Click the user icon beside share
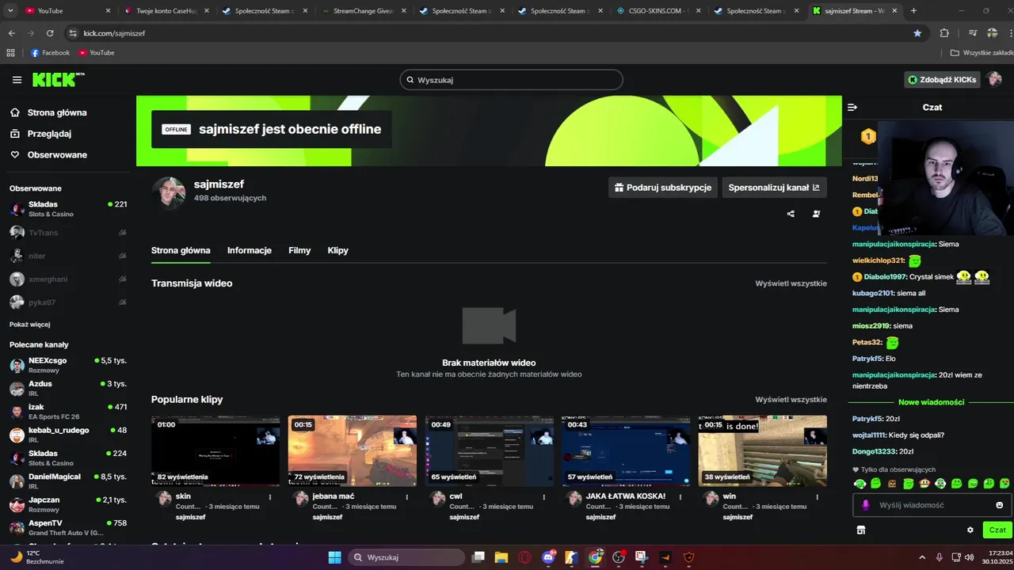 [816, 214]
